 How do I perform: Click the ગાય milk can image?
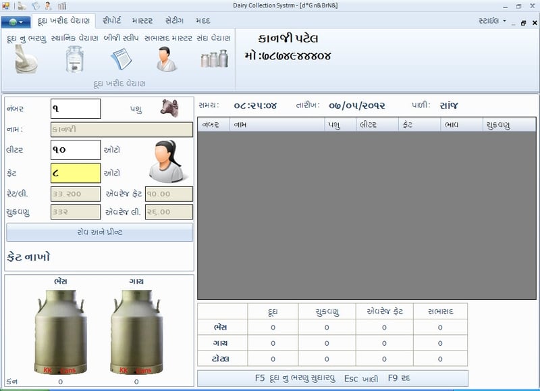click(136, 332)
